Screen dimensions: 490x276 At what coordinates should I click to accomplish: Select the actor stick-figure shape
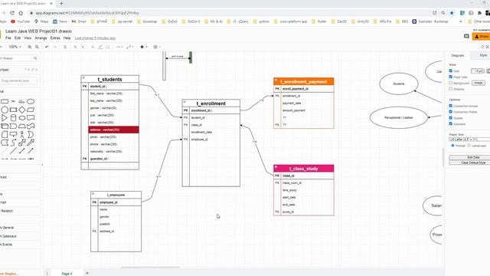[x=22, y=135]
